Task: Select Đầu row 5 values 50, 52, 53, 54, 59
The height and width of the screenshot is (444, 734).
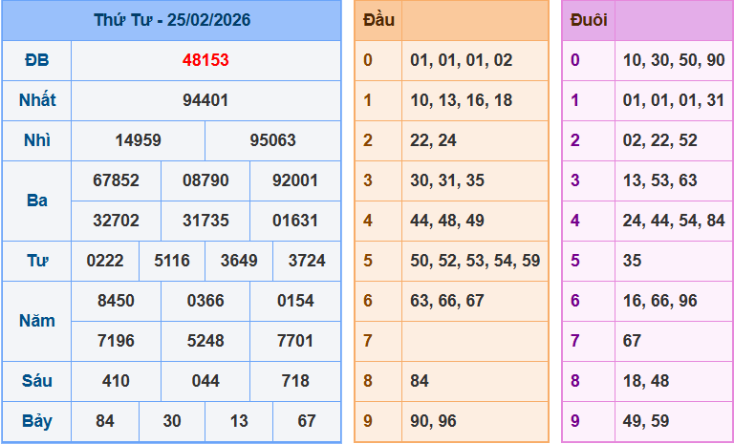Action: coord(475,261)
